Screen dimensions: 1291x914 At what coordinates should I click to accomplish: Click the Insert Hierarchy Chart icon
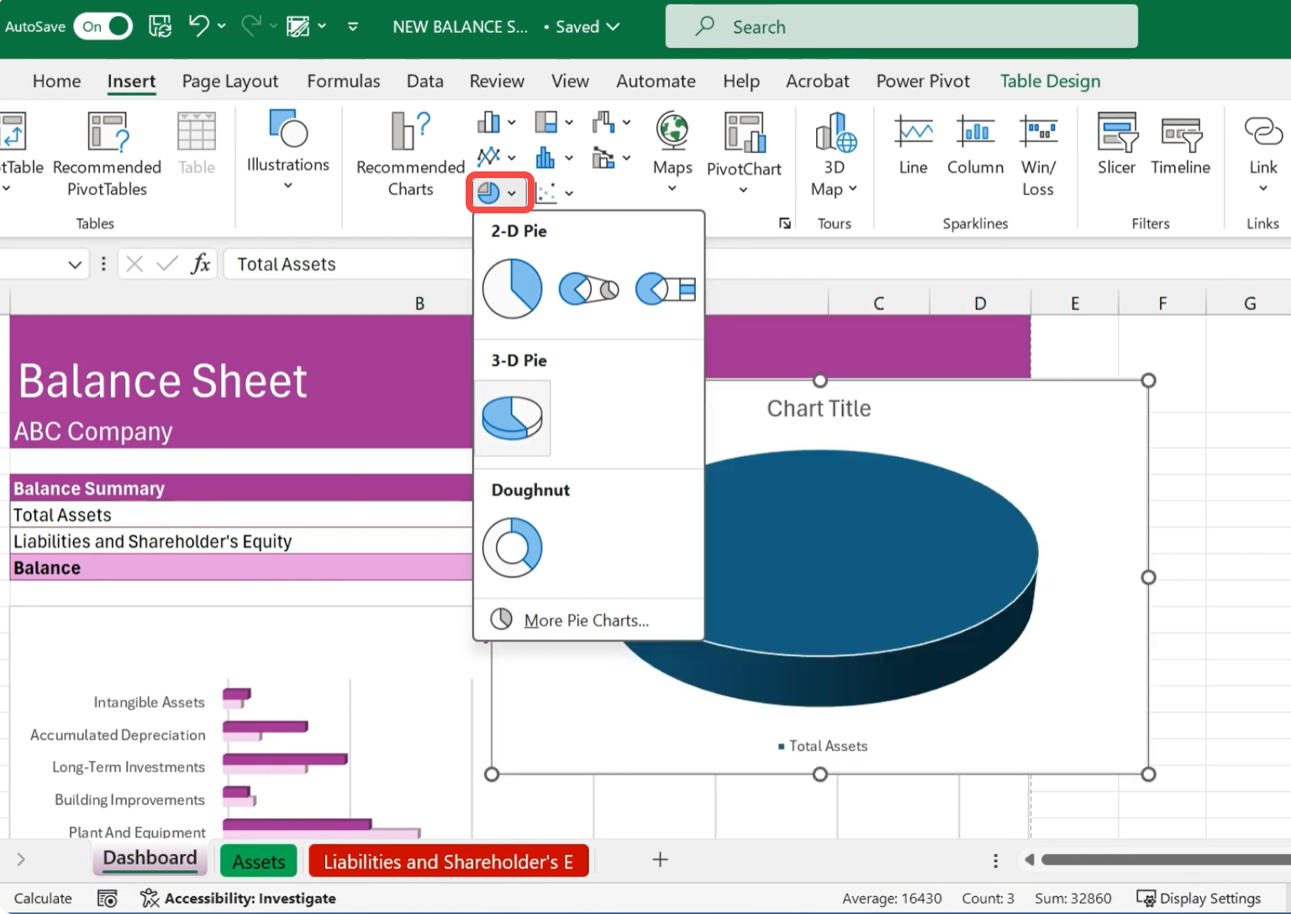(x=545, y=123)
